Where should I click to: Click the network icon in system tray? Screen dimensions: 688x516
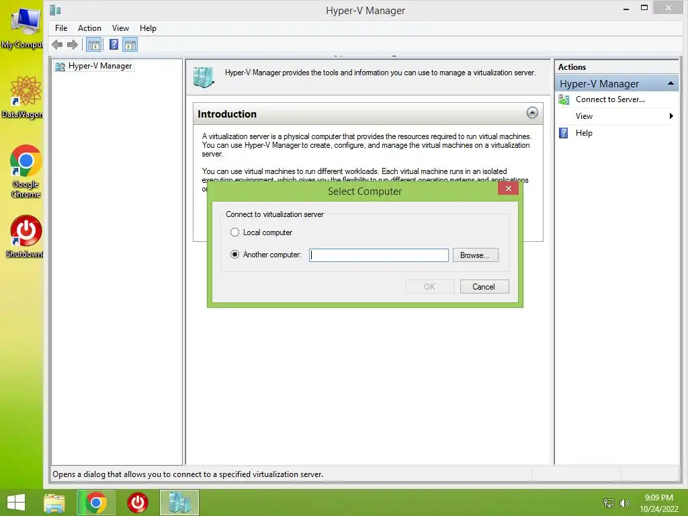[608, 503]
